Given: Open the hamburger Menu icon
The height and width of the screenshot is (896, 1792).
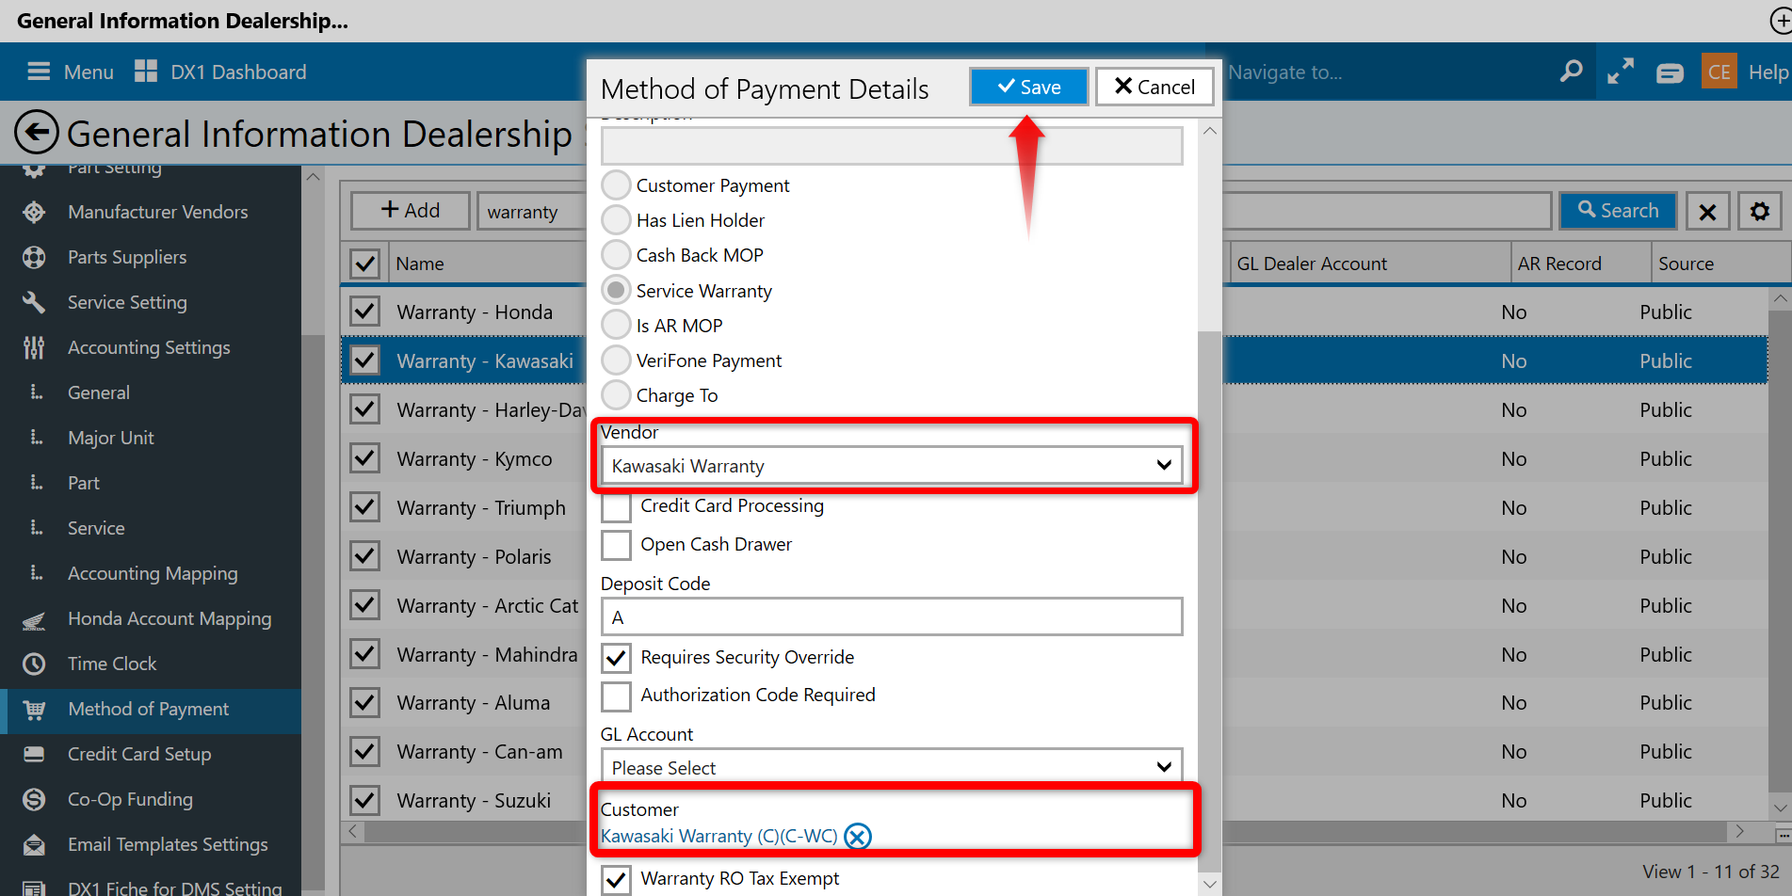Looking at the screenshot, I should click(39, 72).
